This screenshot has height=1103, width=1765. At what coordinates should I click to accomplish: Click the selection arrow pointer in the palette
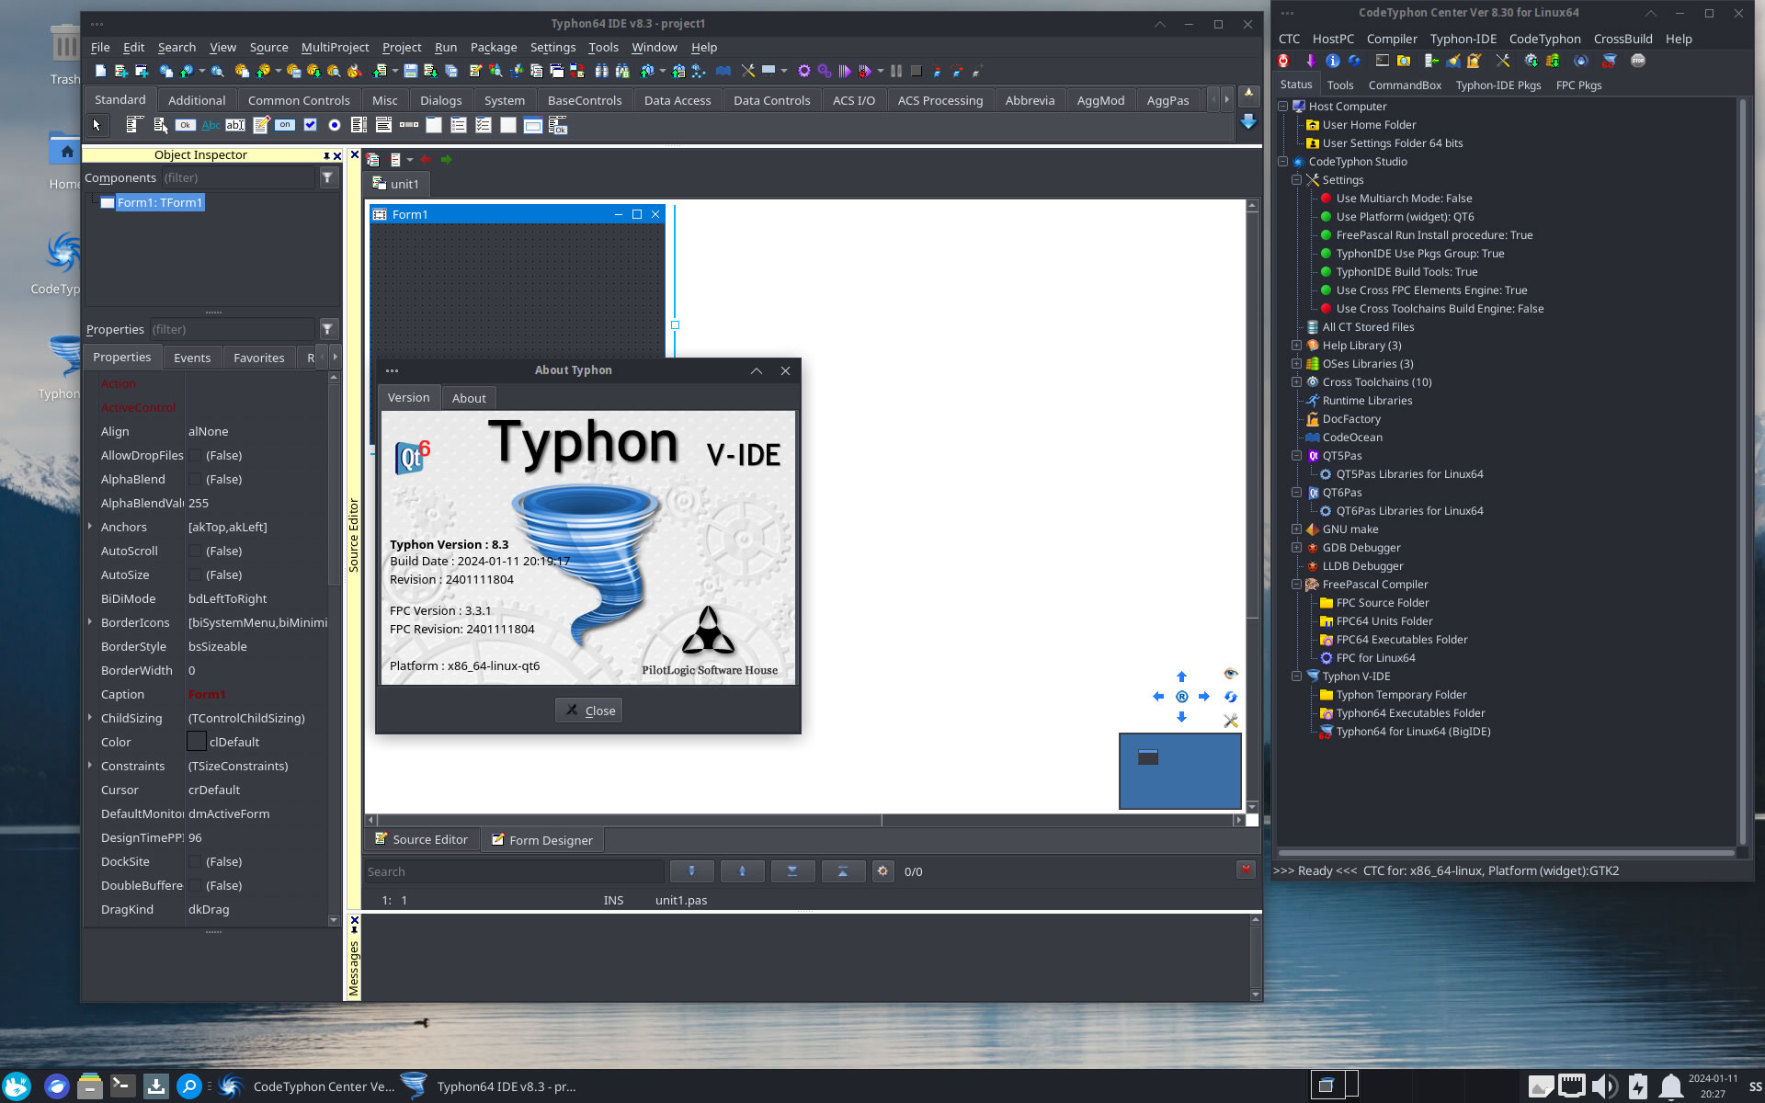[96, 125]
